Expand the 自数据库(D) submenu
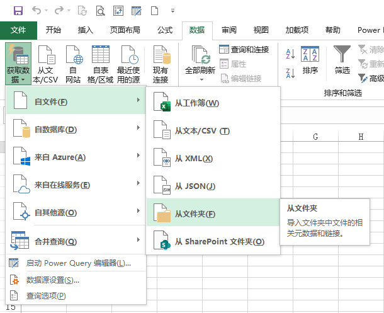The image size is (384, 313). tap(76, 128)
